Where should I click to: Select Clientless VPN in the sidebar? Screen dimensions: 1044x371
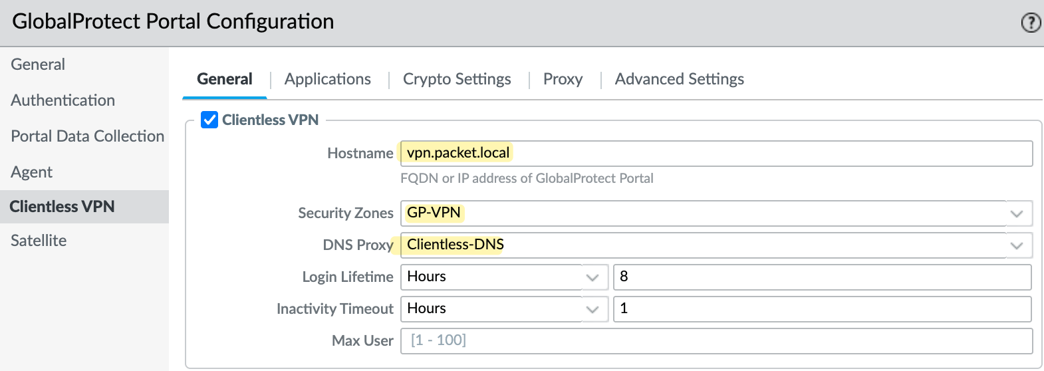pos(84,207)
